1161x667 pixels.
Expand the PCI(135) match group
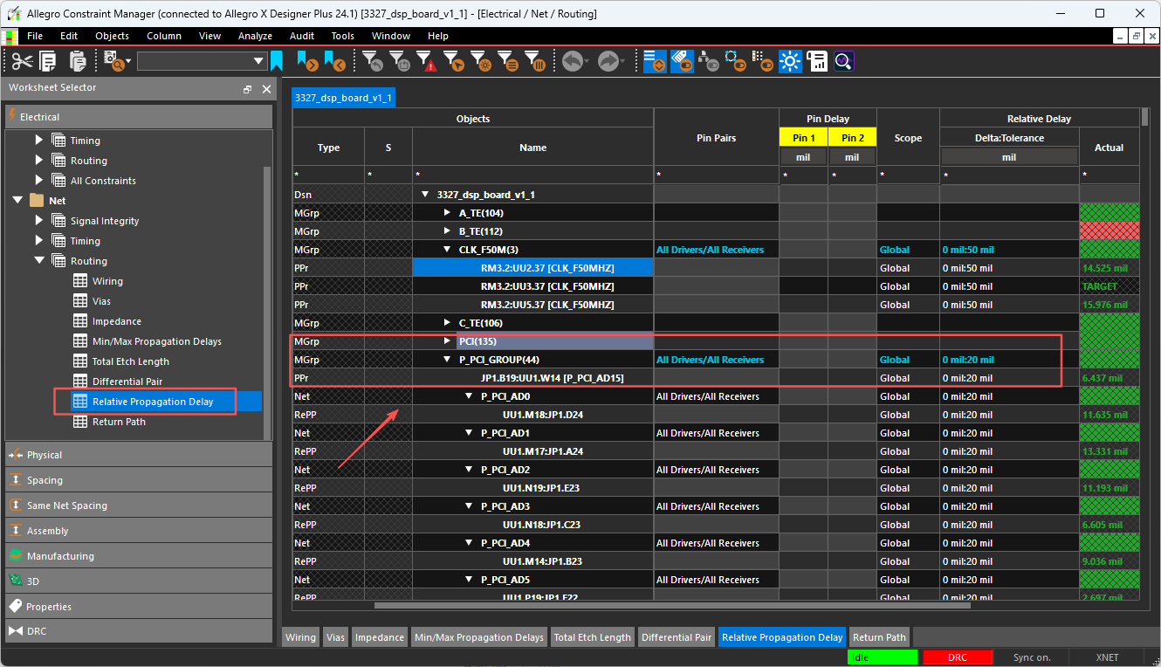[x=448, y=341]
